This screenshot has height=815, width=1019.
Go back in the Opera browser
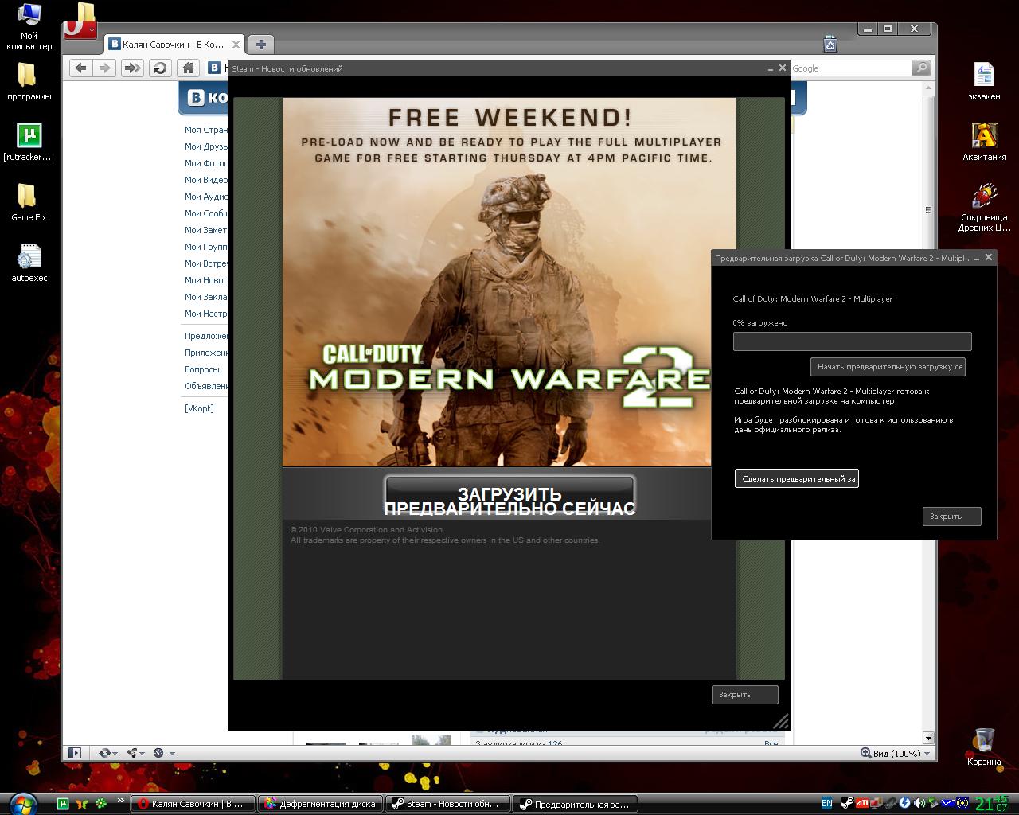click(x=80, y=68)
